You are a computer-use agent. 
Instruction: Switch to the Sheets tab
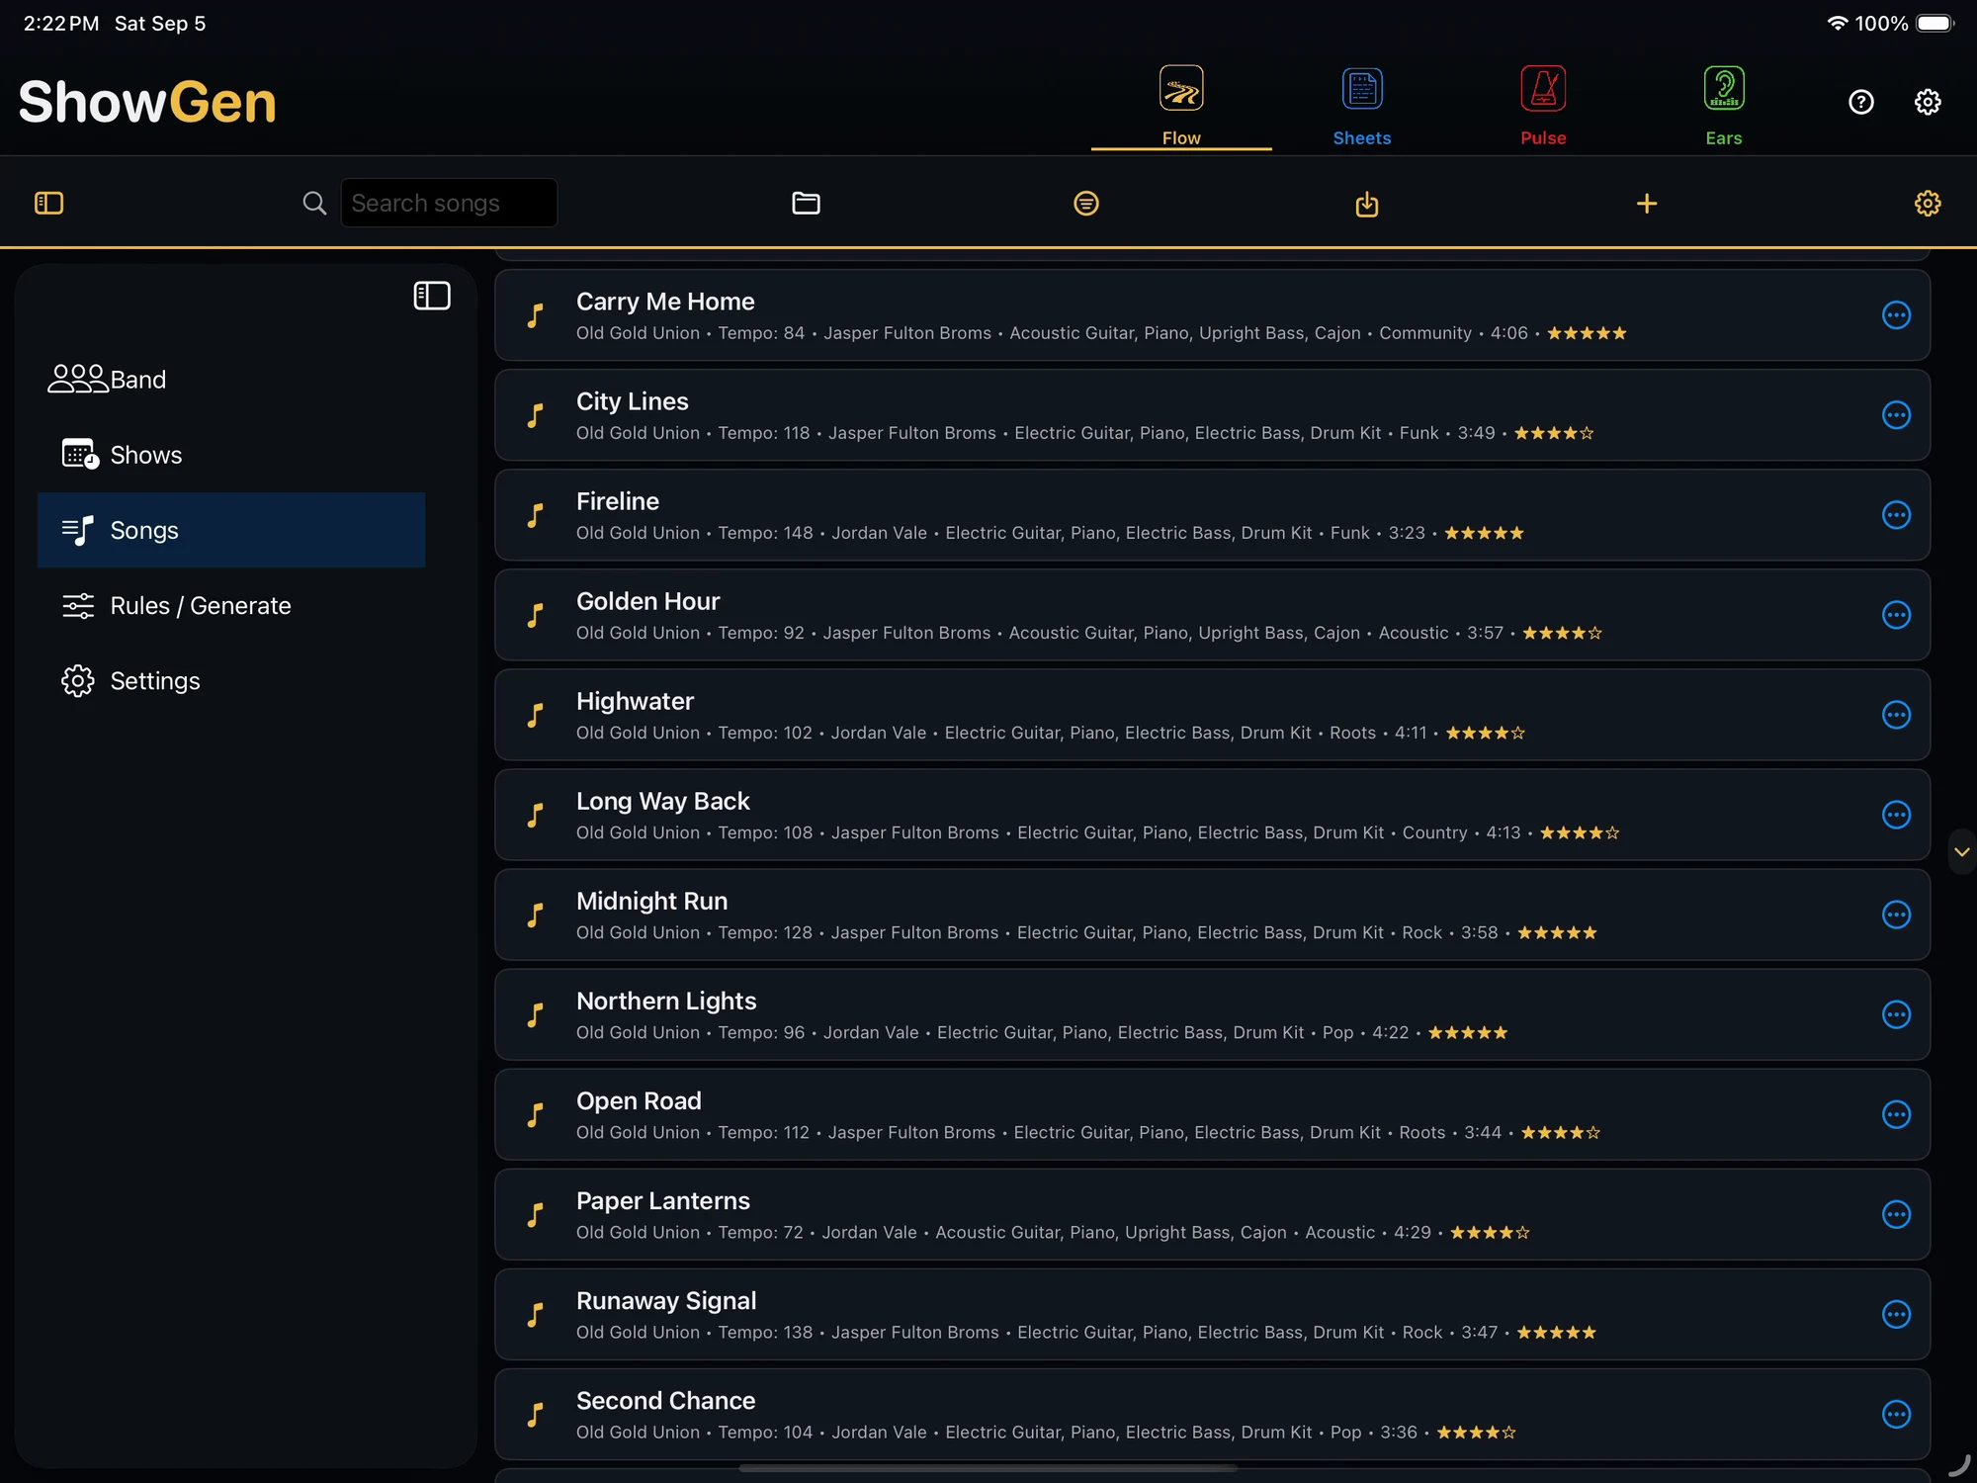pos(1362,106)
